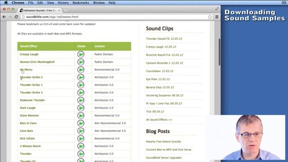Play the Demon Girls Mockingbird sound

click(81, 62)
